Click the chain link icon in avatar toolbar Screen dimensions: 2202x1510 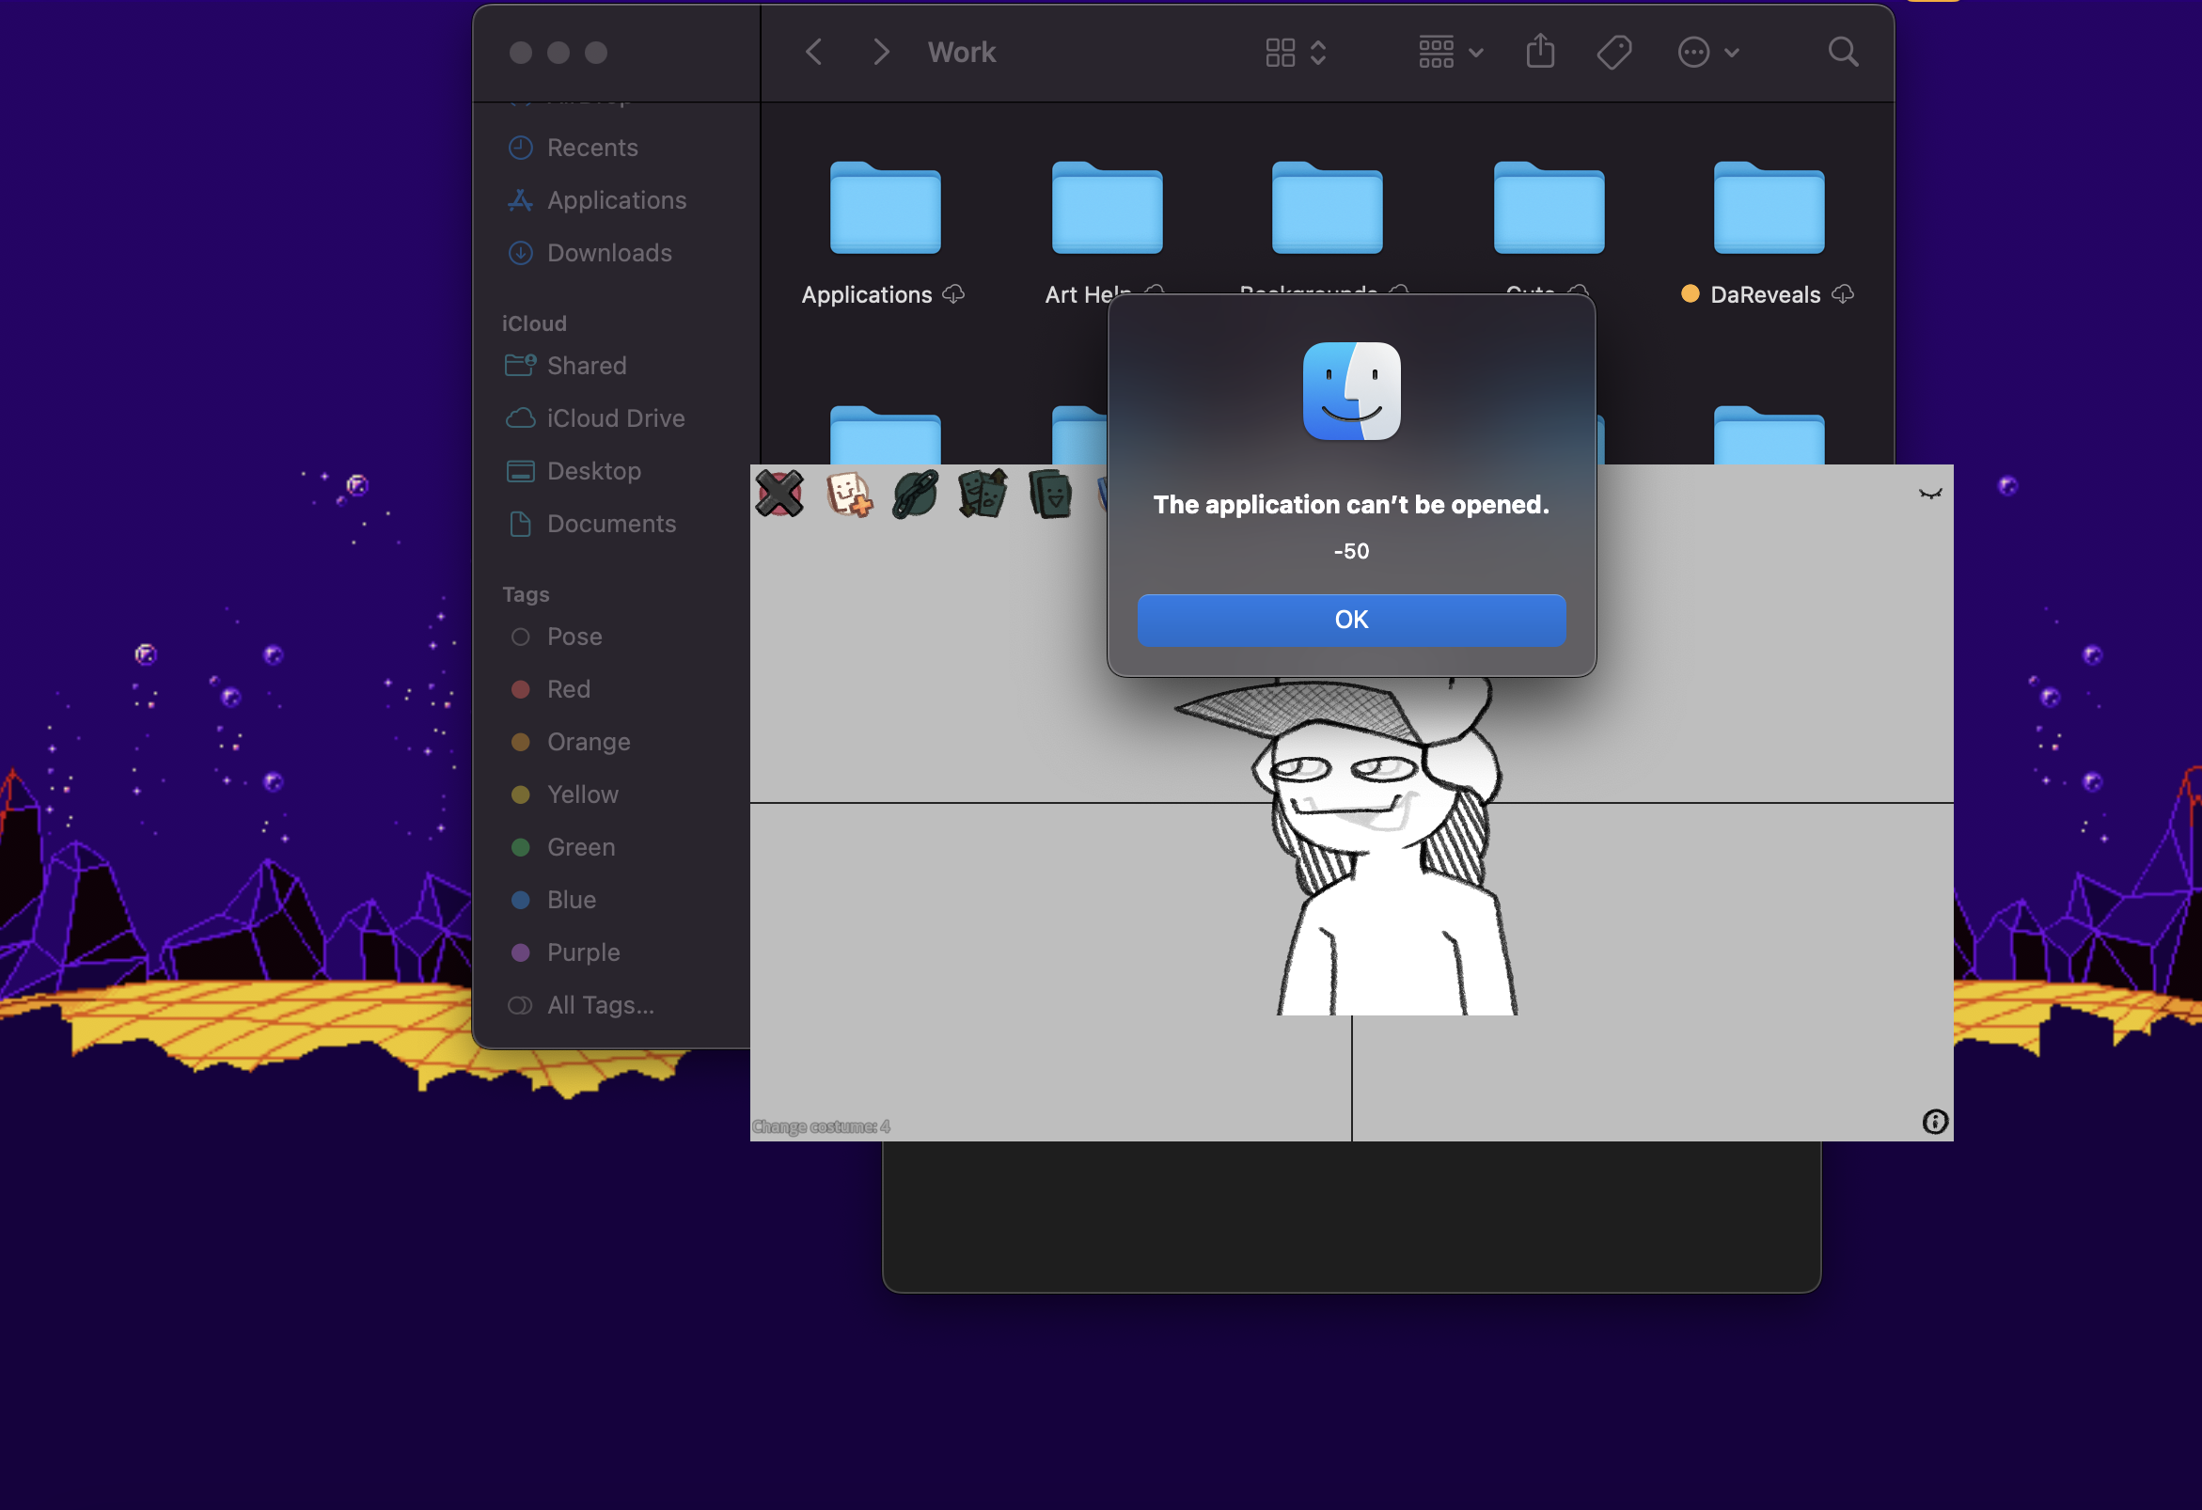pyautogui.click(x=915, y=494)
